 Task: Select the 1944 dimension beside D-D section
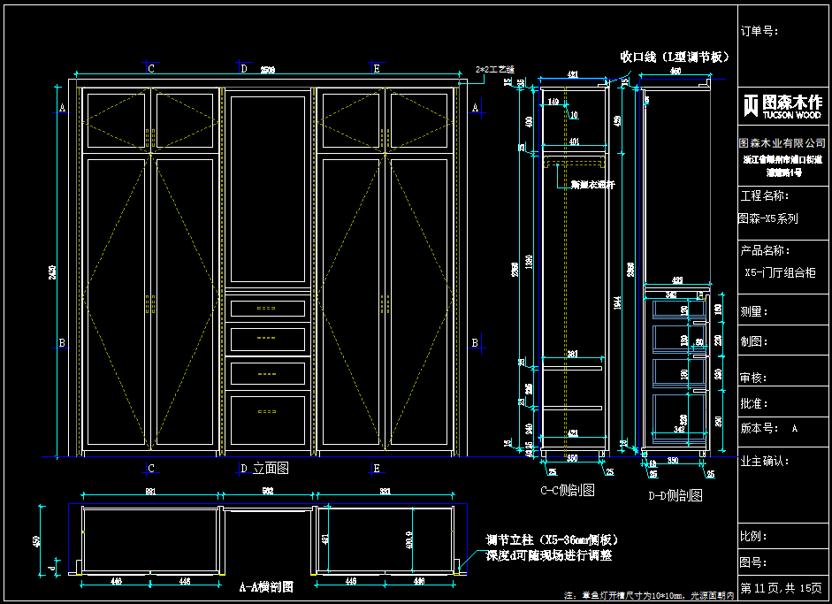click(618, 303)
